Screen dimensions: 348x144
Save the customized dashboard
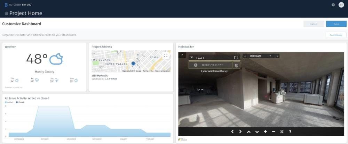click(x=336, y=24)
